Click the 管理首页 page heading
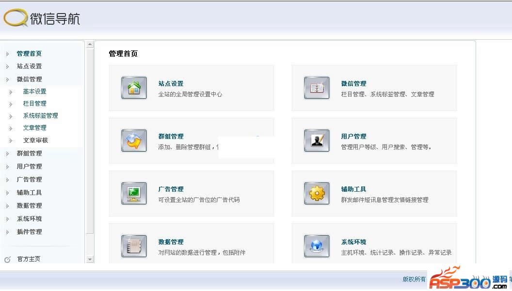The image size is (512, 291). 123,53
